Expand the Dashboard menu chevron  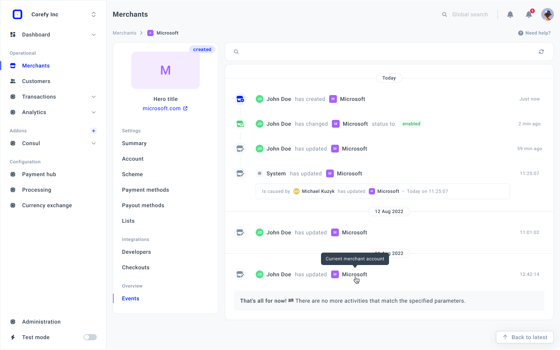pyautogui.click(x=94, y=35)
